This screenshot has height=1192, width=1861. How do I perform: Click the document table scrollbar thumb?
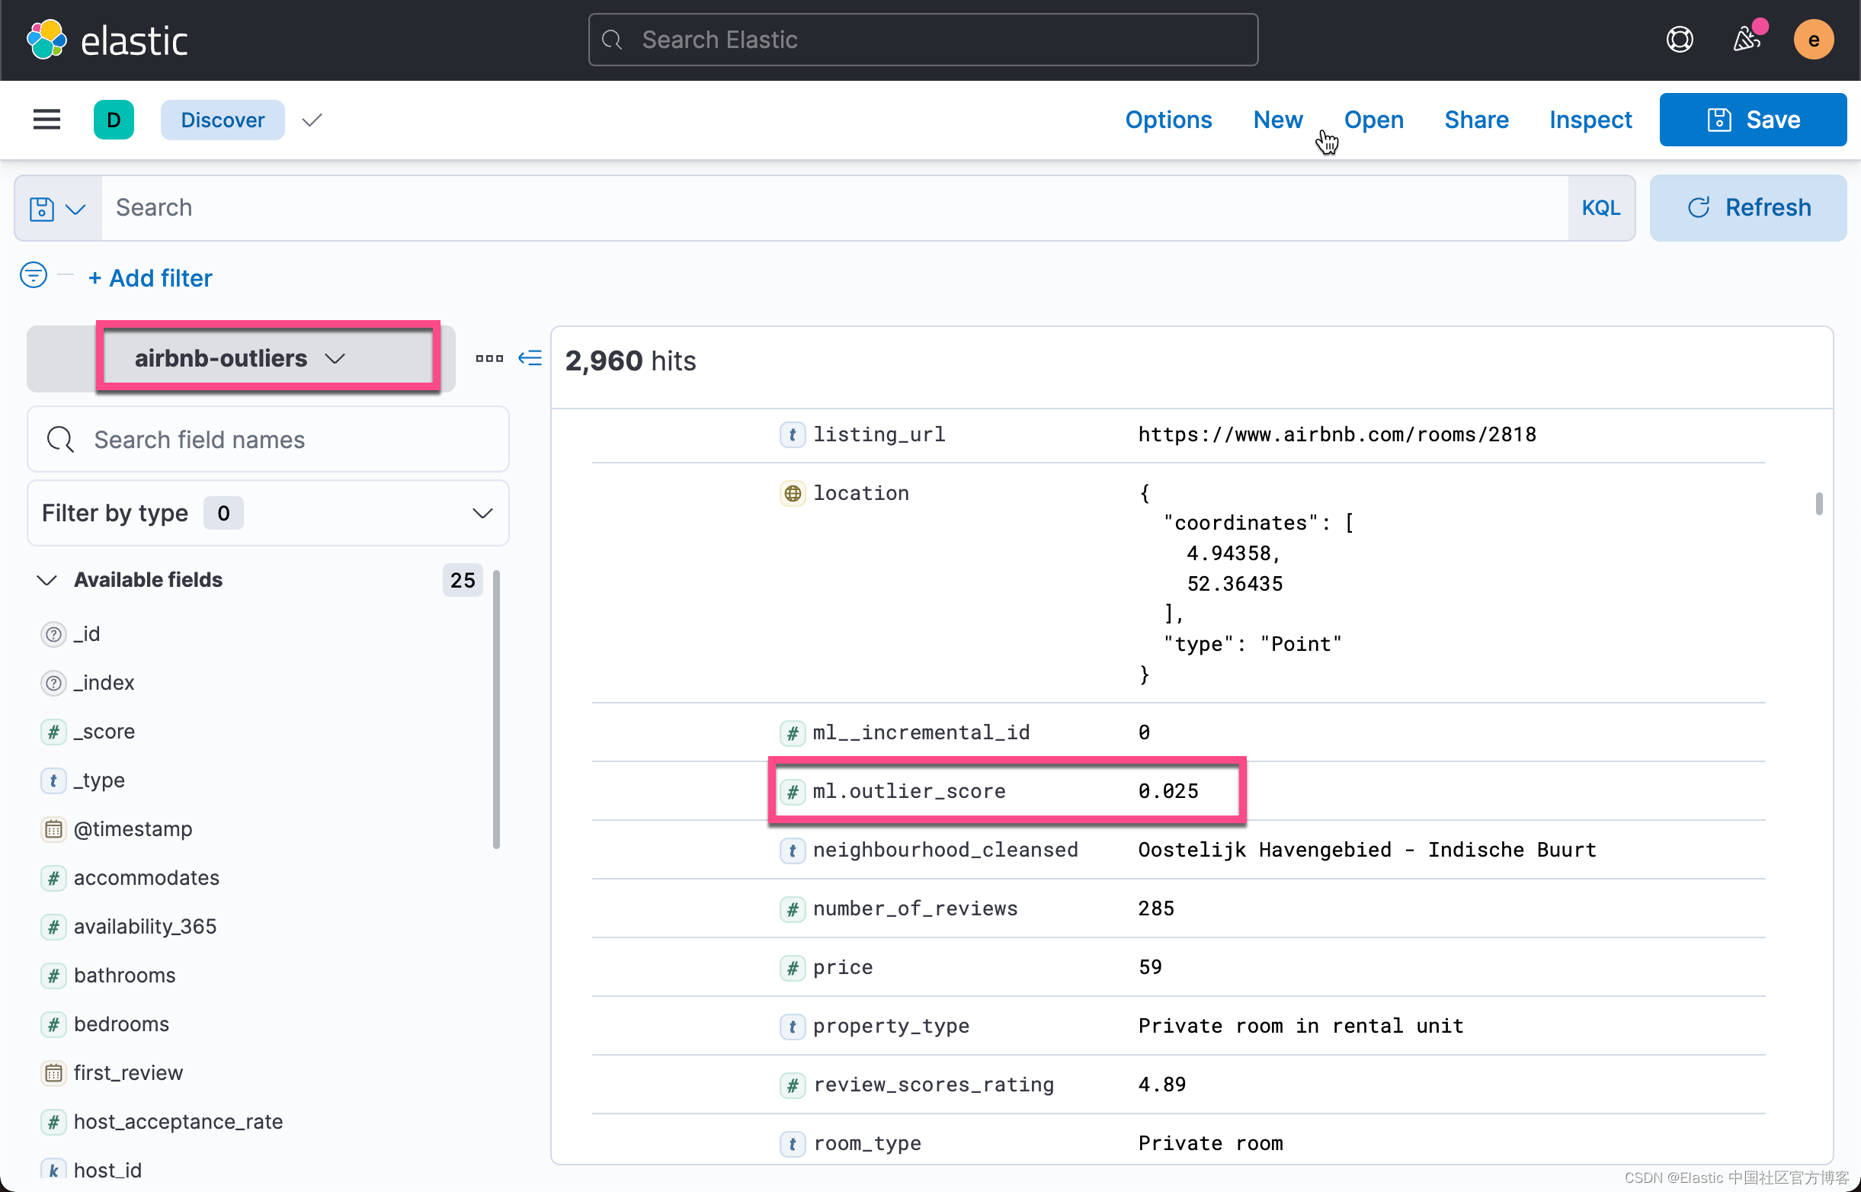click(x=1818, y=504)
